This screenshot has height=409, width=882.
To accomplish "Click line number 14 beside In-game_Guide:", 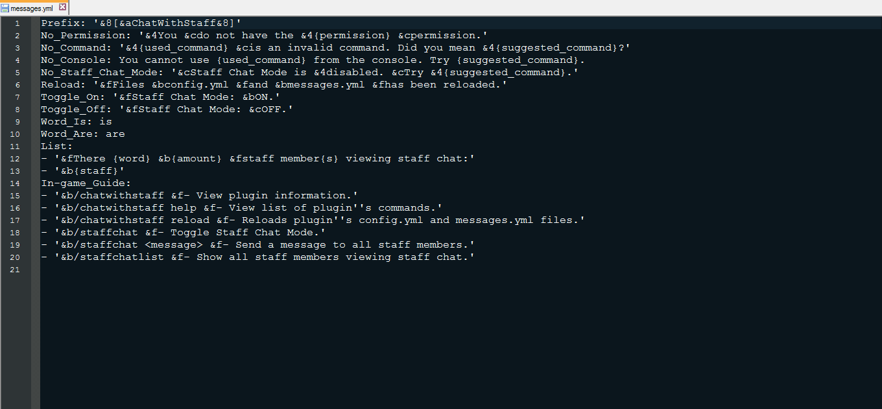I will coord(16,183).
